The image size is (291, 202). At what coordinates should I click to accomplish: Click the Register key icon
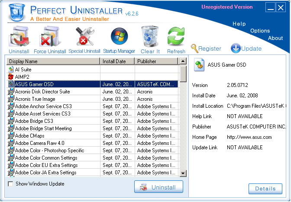coord(194,48)
